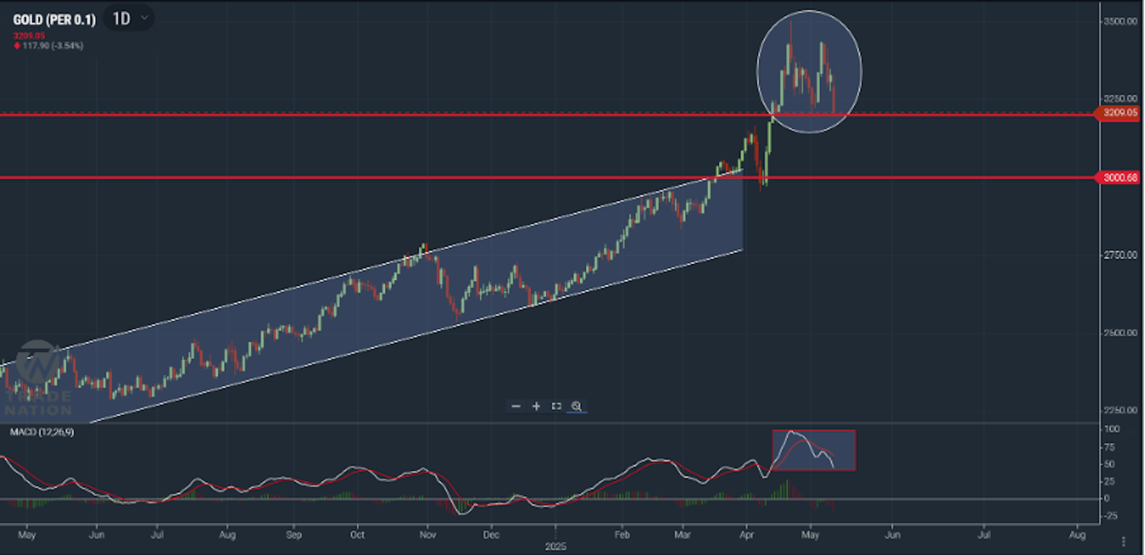Click the MACD (12,26,9) indicator label
This screenshot has width=1145, height=555.
click(x=42, y=432)
